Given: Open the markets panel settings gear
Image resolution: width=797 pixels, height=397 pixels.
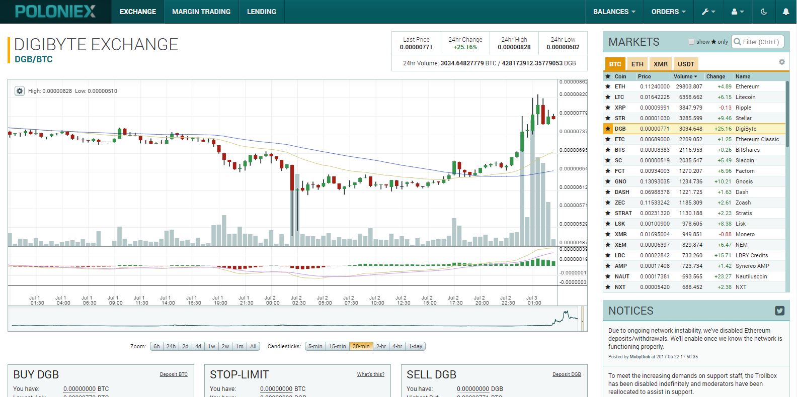Looking at the screenshot, I should [781, 62].
